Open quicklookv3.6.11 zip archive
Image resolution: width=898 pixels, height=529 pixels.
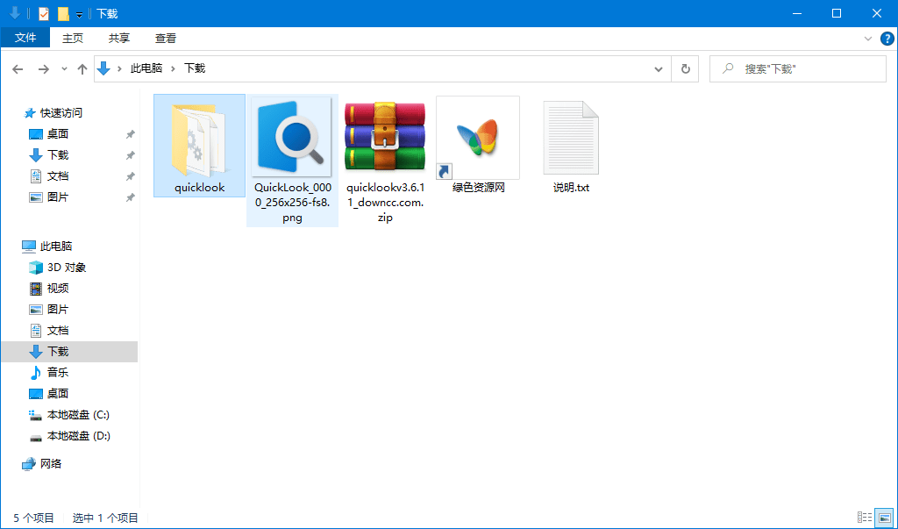[x=384, y=137]
